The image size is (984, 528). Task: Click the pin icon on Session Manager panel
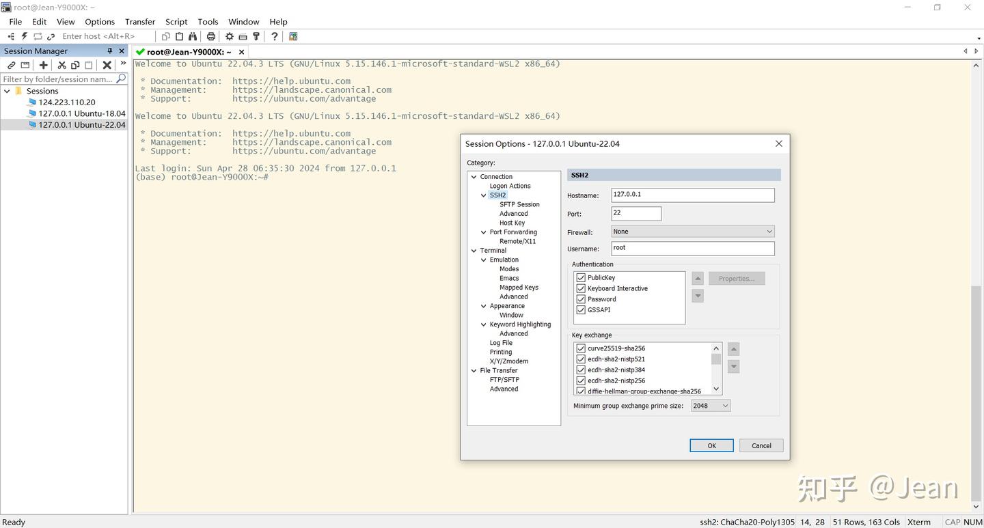[x=110, y=51]
